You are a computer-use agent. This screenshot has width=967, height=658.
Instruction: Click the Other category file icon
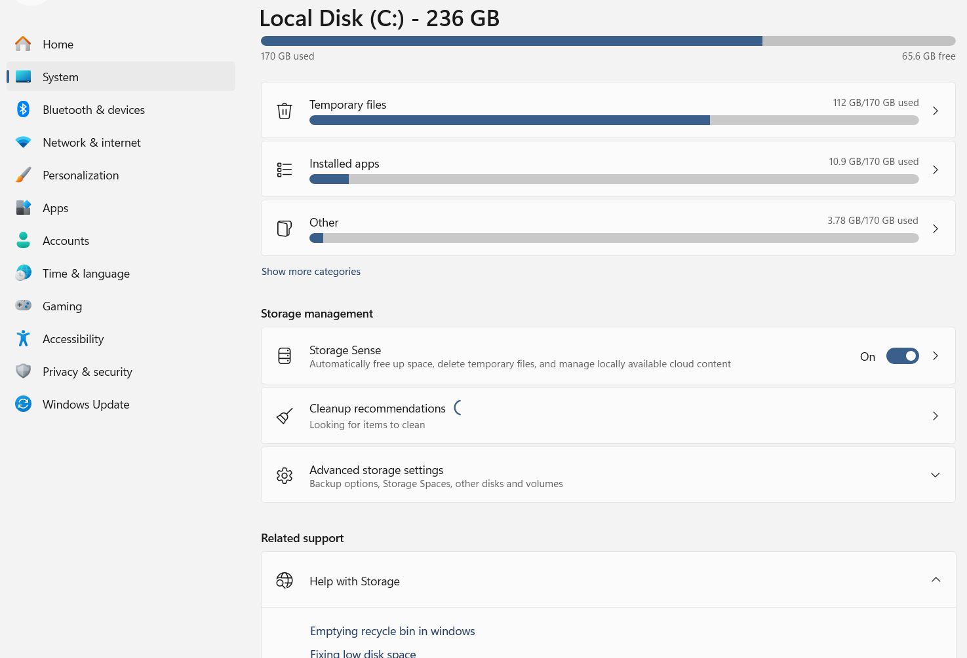click(285, 228)
